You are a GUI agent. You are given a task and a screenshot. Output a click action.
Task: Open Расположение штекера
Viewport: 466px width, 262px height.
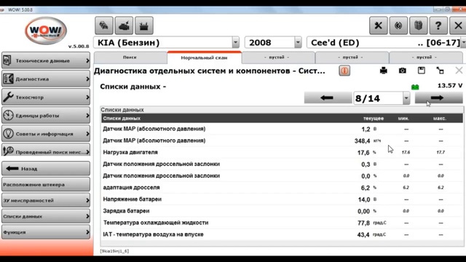[x=46, y=184]
